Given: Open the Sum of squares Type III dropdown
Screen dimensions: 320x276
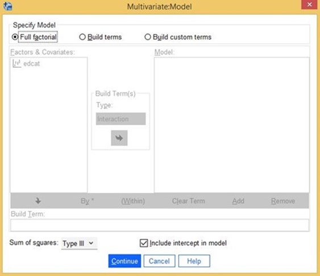Looking at the screenshot, I should point(79,244).
